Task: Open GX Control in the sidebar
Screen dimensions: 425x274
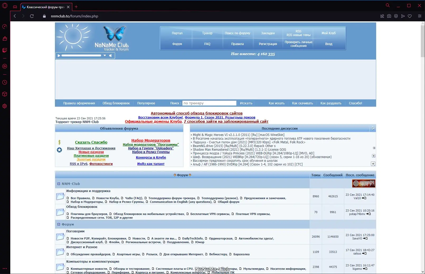Action: tap(5, 26)
